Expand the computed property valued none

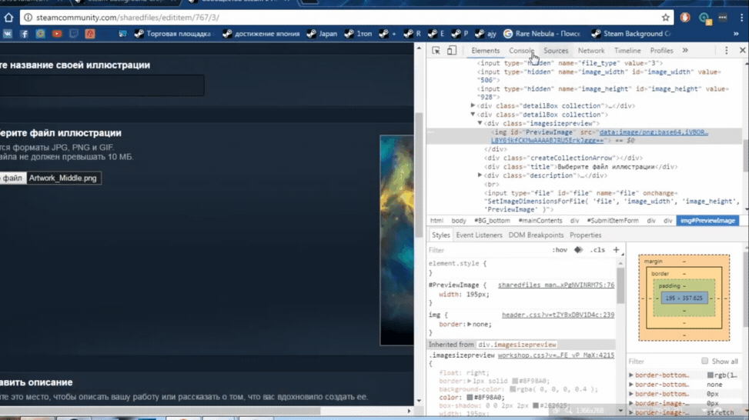tap(631, 385)
